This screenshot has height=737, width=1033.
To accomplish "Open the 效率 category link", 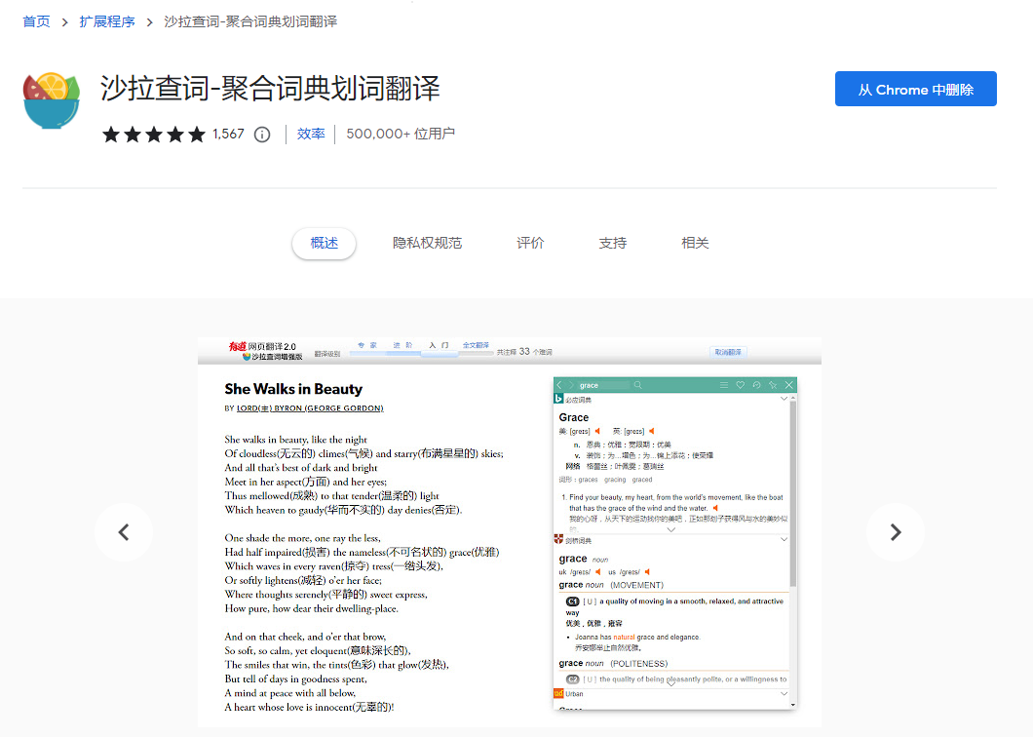I will [310, 134].
